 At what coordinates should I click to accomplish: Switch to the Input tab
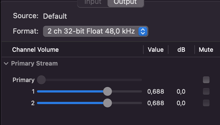93,2
